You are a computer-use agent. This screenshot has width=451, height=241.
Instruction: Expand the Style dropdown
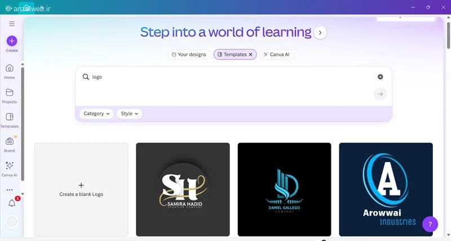coord(129,114)
